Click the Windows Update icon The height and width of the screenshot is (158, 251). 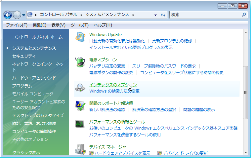80,37
